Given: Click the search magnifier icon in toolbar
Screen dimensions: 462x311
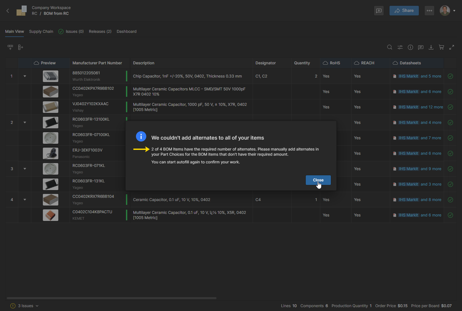Looking at the screenshot, I should [390, 47].
